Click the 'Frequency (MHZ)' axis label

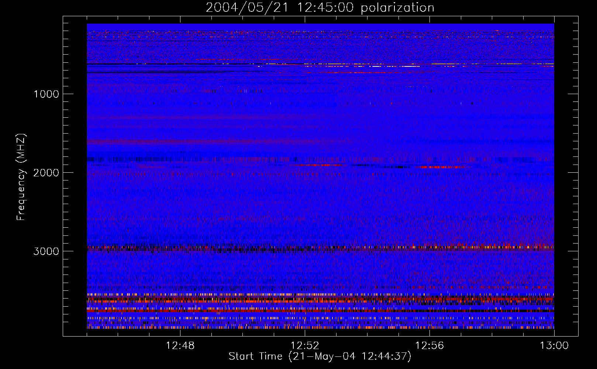pos(21,177)
